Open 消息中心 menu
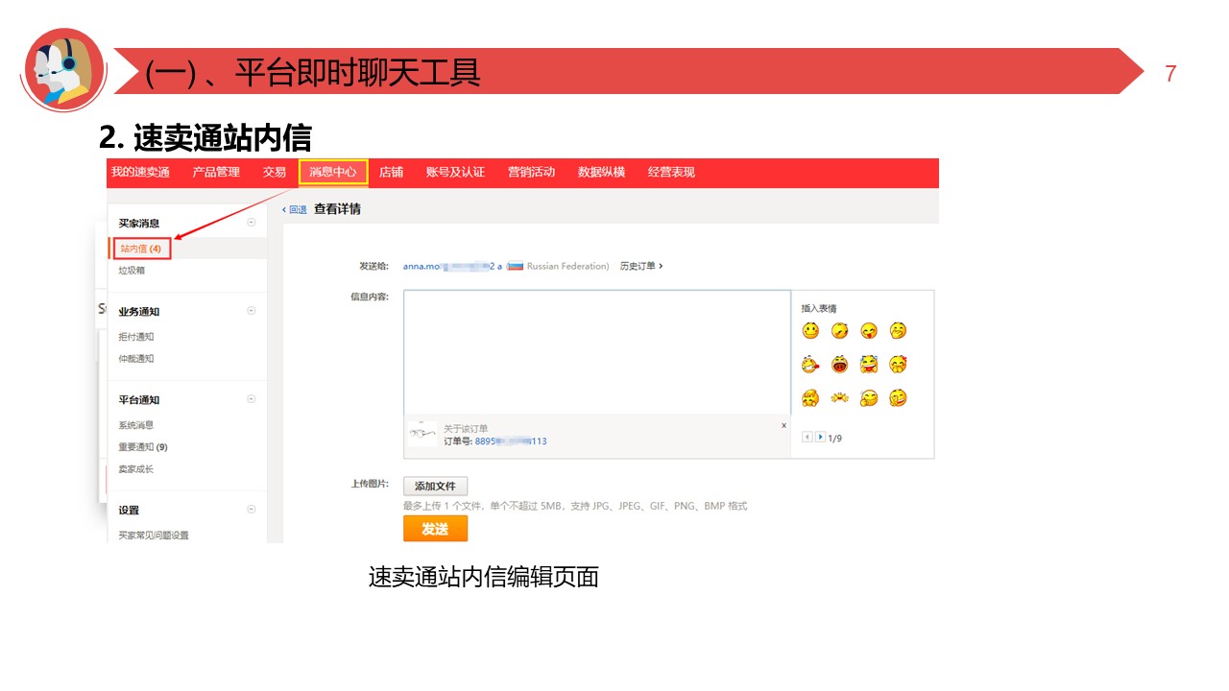 [333, 173]
